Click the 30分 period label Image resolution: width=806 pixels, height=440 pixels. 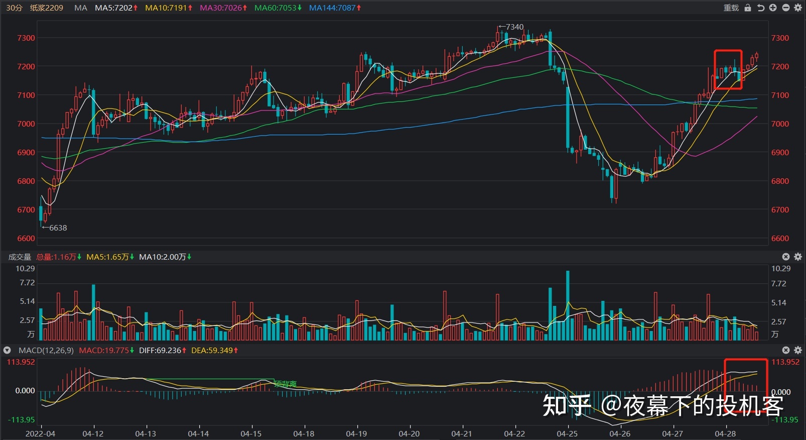coord(14,8)
